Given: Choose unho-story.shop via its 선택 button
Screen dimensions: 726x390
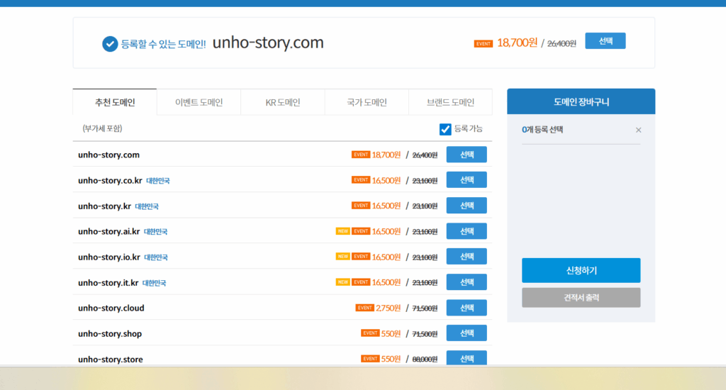Looking at the screenshot, I should click(x=467, y=333).
